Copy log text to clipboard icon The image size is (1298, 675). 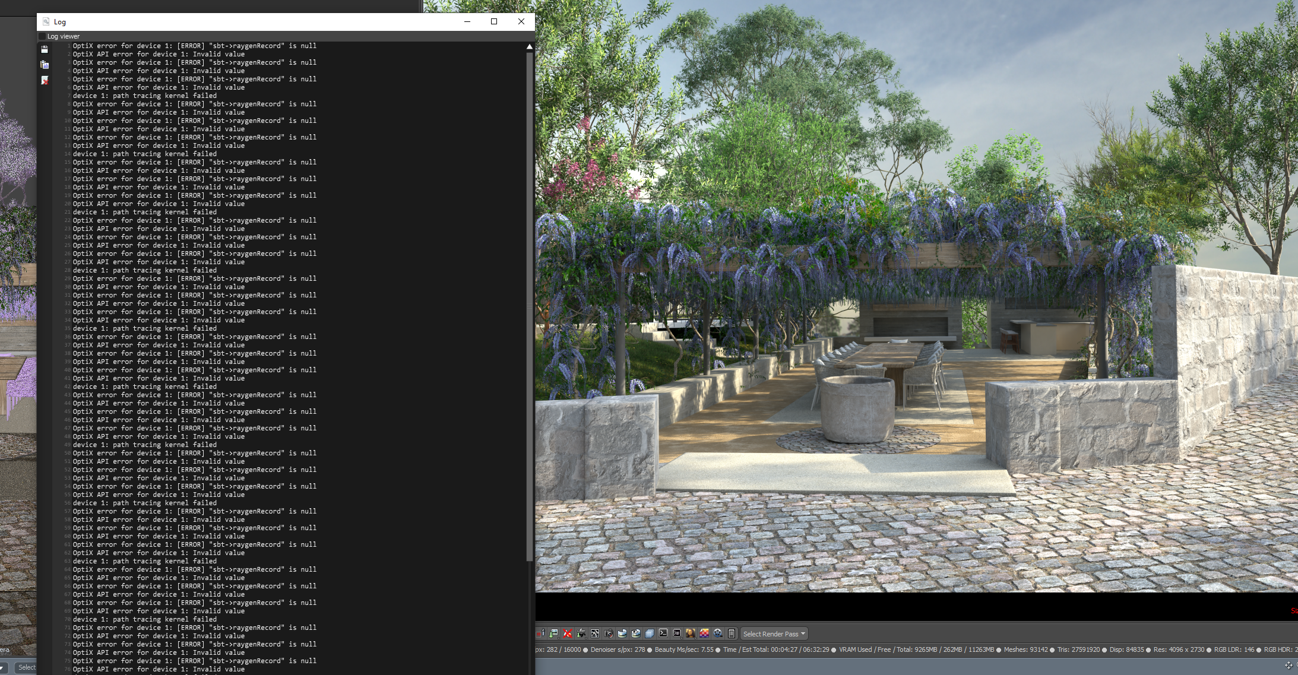coord(45,65)
